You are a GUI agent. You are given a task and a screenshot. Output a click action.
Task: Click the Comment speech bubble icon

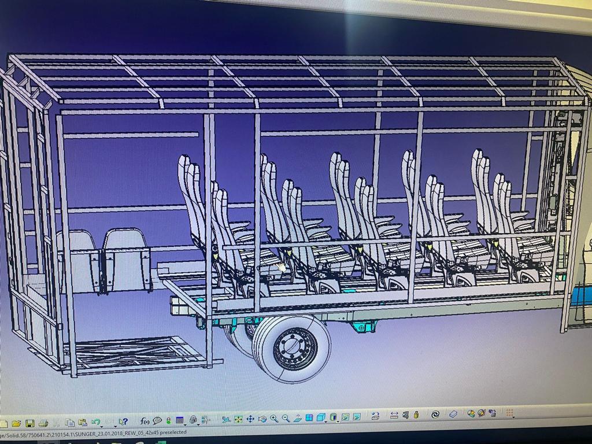tap(157, 421)
